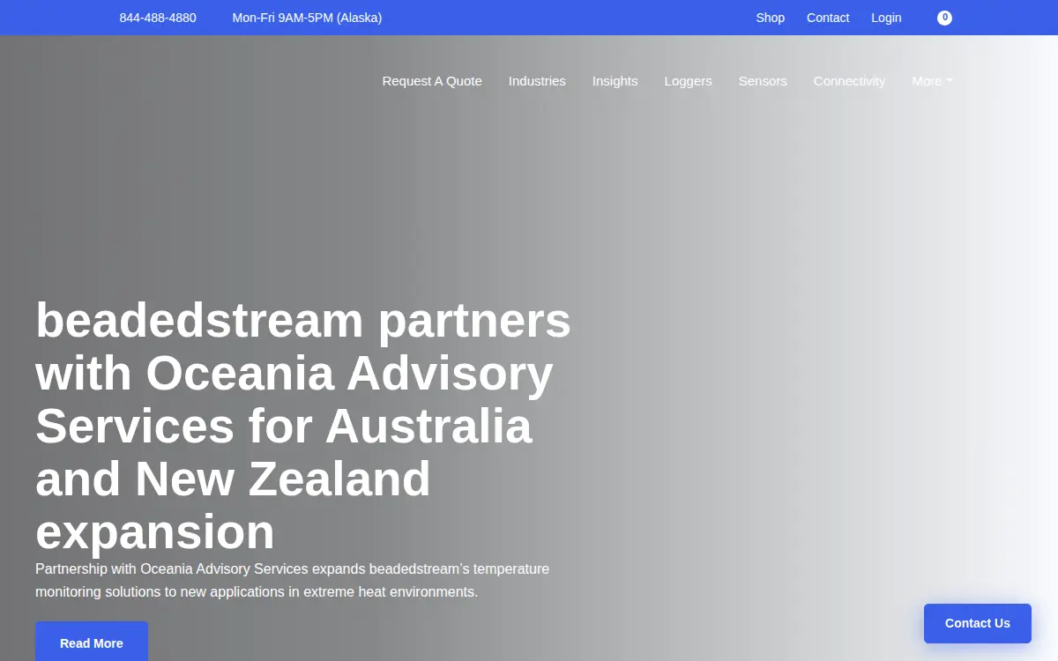1058x661 pixels.
Task: Expand the More navigation dropdown
Action: point(932,81)
